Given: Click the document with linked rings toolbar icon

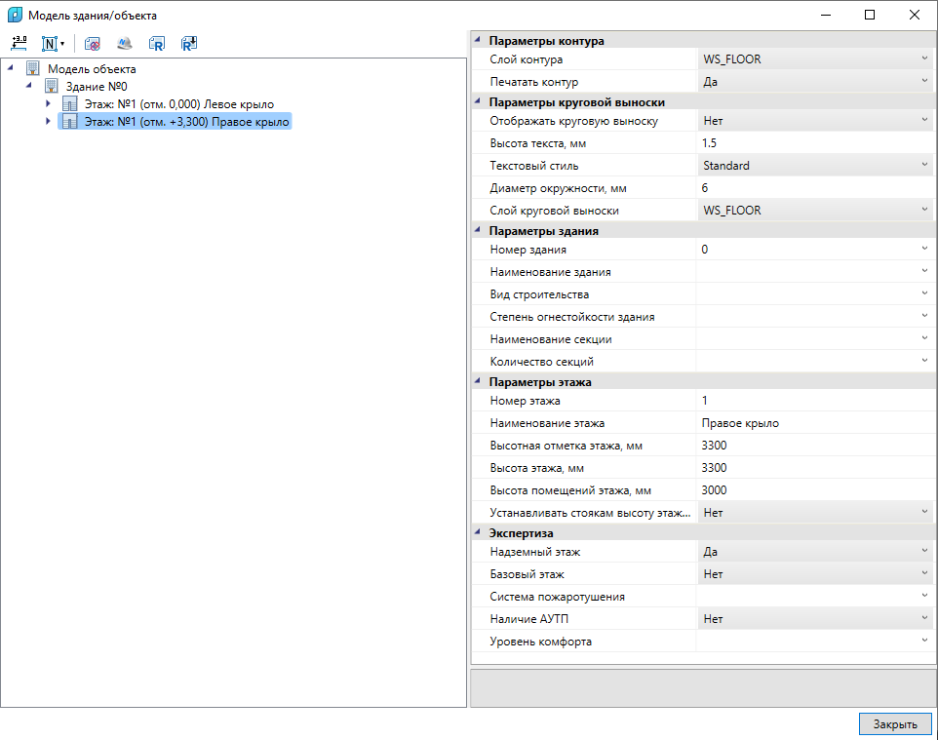Looking at the screenshot, I should pyautogui.click(x=92, y=44).
